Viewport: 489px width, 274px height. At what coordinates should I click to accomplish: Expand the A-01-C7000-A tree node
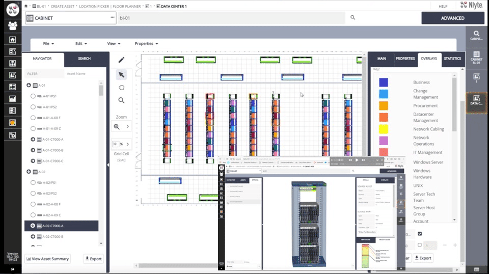(x=33, y=140)
